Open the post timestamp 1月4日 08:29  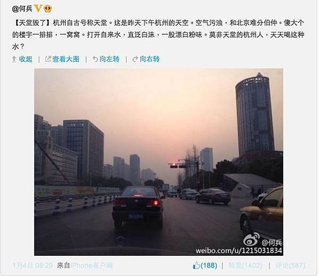click(32, 265)
